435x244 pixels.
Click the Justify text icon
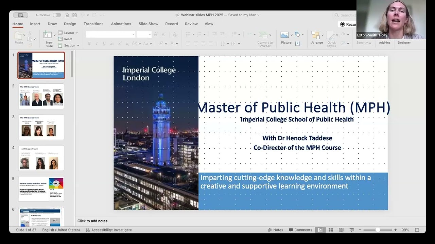211,44
